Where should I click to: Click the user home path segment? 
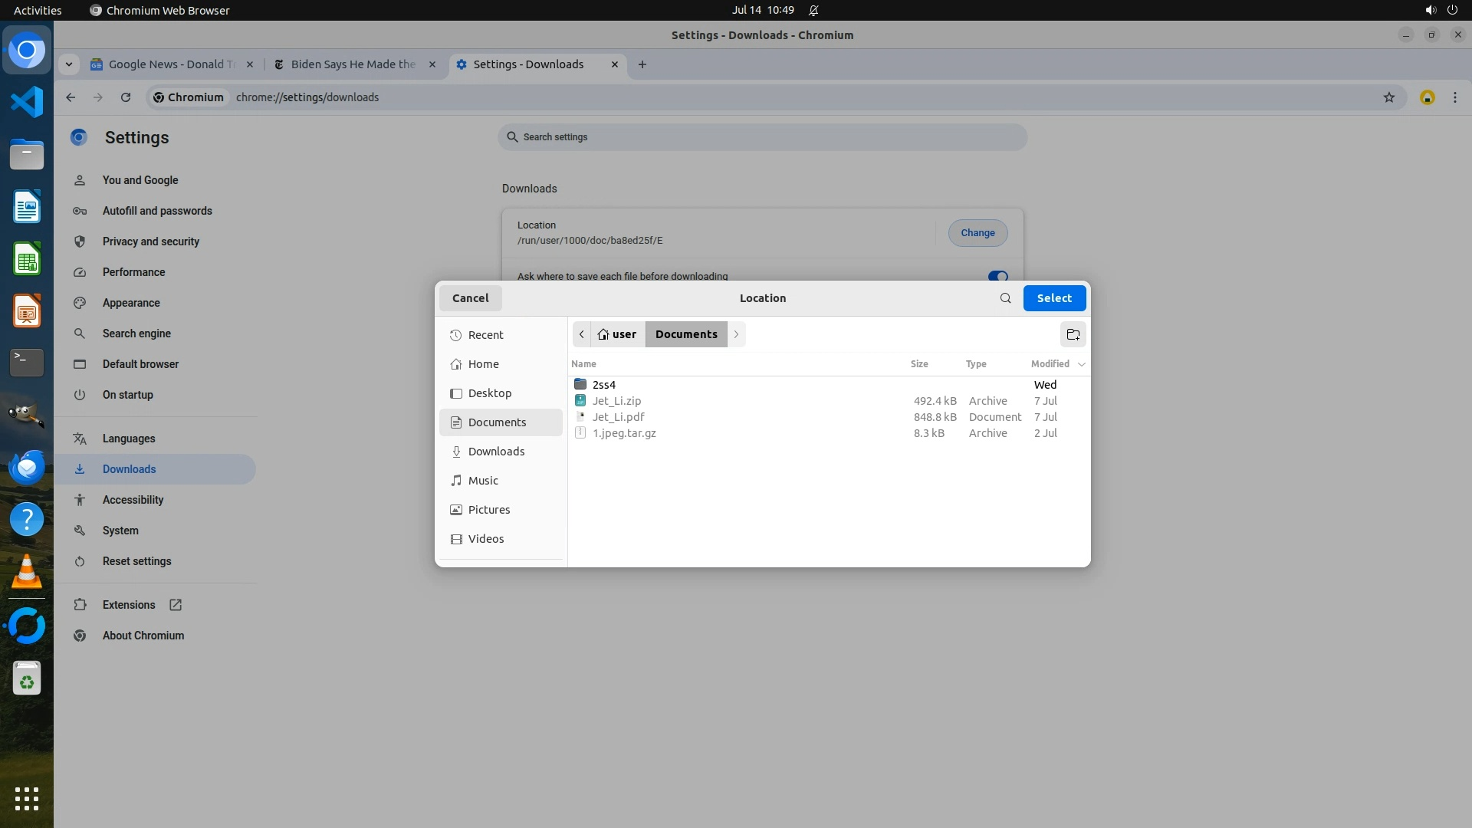[x=617, y=334]
